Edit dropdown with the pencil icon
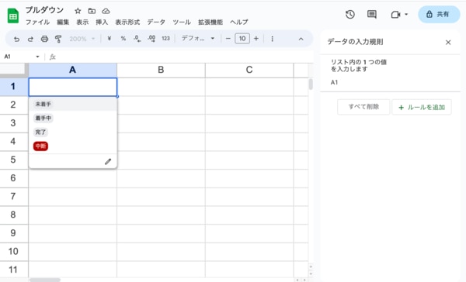 click(x=108, y=162)
